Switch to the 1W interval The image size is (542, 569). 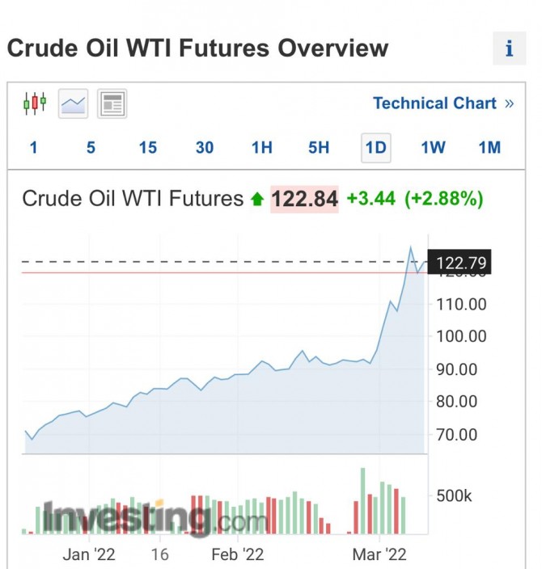point(433,148)
